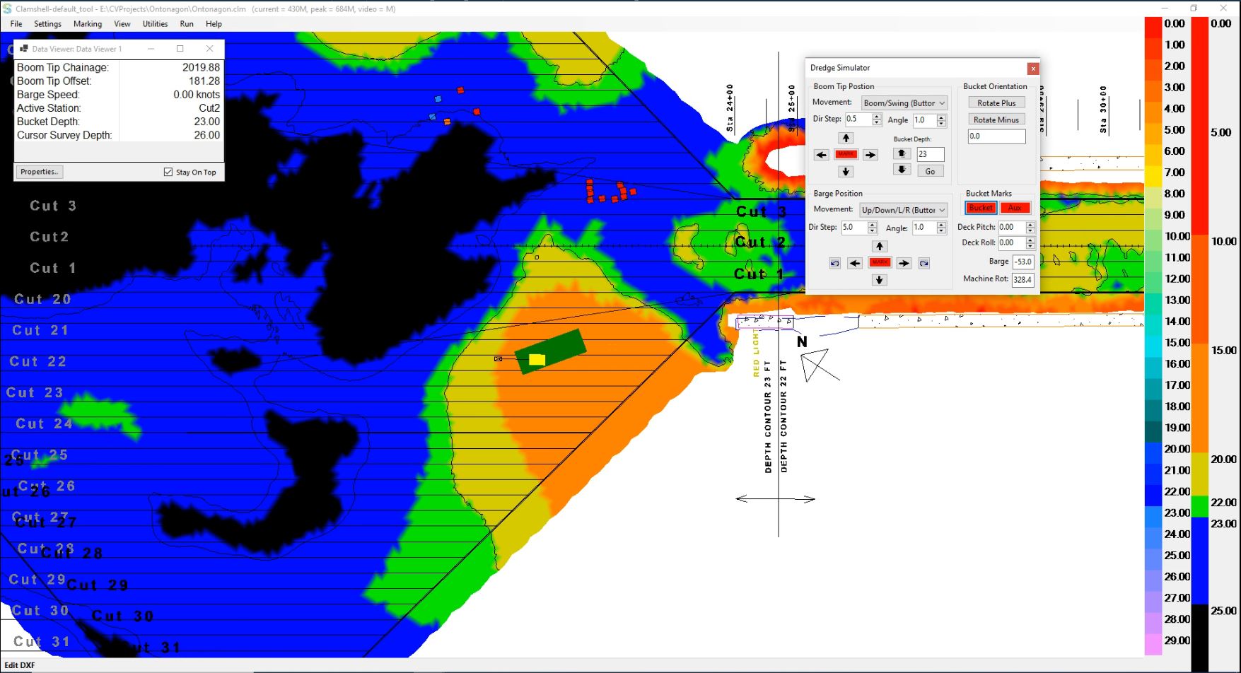Click the Deck Pitch spinner
Screen dimensions: 1241x673
1030,227
